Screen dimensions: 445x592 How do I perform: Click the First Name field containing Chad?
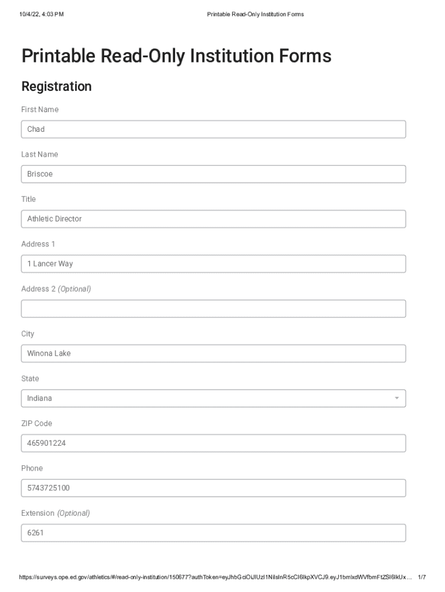[x=213, y=129]
